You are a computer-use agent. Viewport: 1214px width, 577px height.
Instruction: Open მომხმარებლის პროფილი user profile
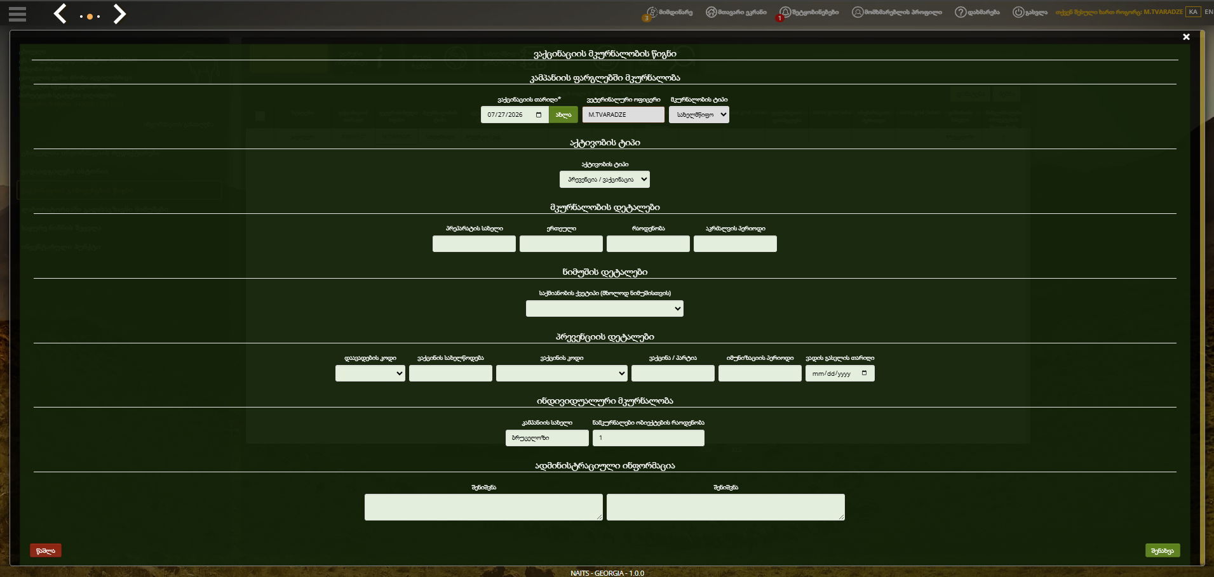coord(897,12)
